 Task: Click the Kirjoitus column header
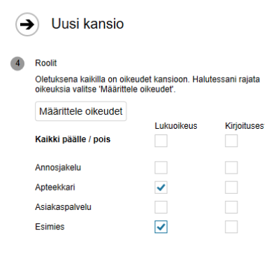click(244, 126)
